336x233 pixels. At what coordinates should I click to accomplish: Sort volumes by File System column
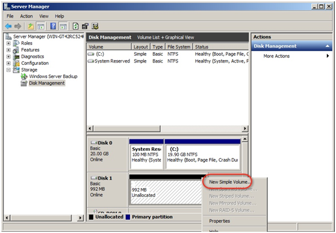pyautogui.click(x=179, y=47)
